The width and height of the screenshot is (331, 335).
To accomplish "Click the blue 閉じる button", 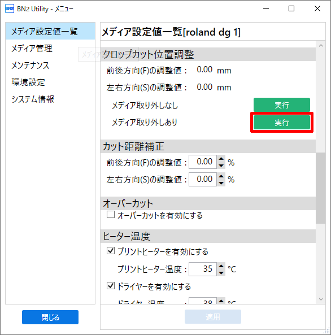I will click(x=50, y=317).
